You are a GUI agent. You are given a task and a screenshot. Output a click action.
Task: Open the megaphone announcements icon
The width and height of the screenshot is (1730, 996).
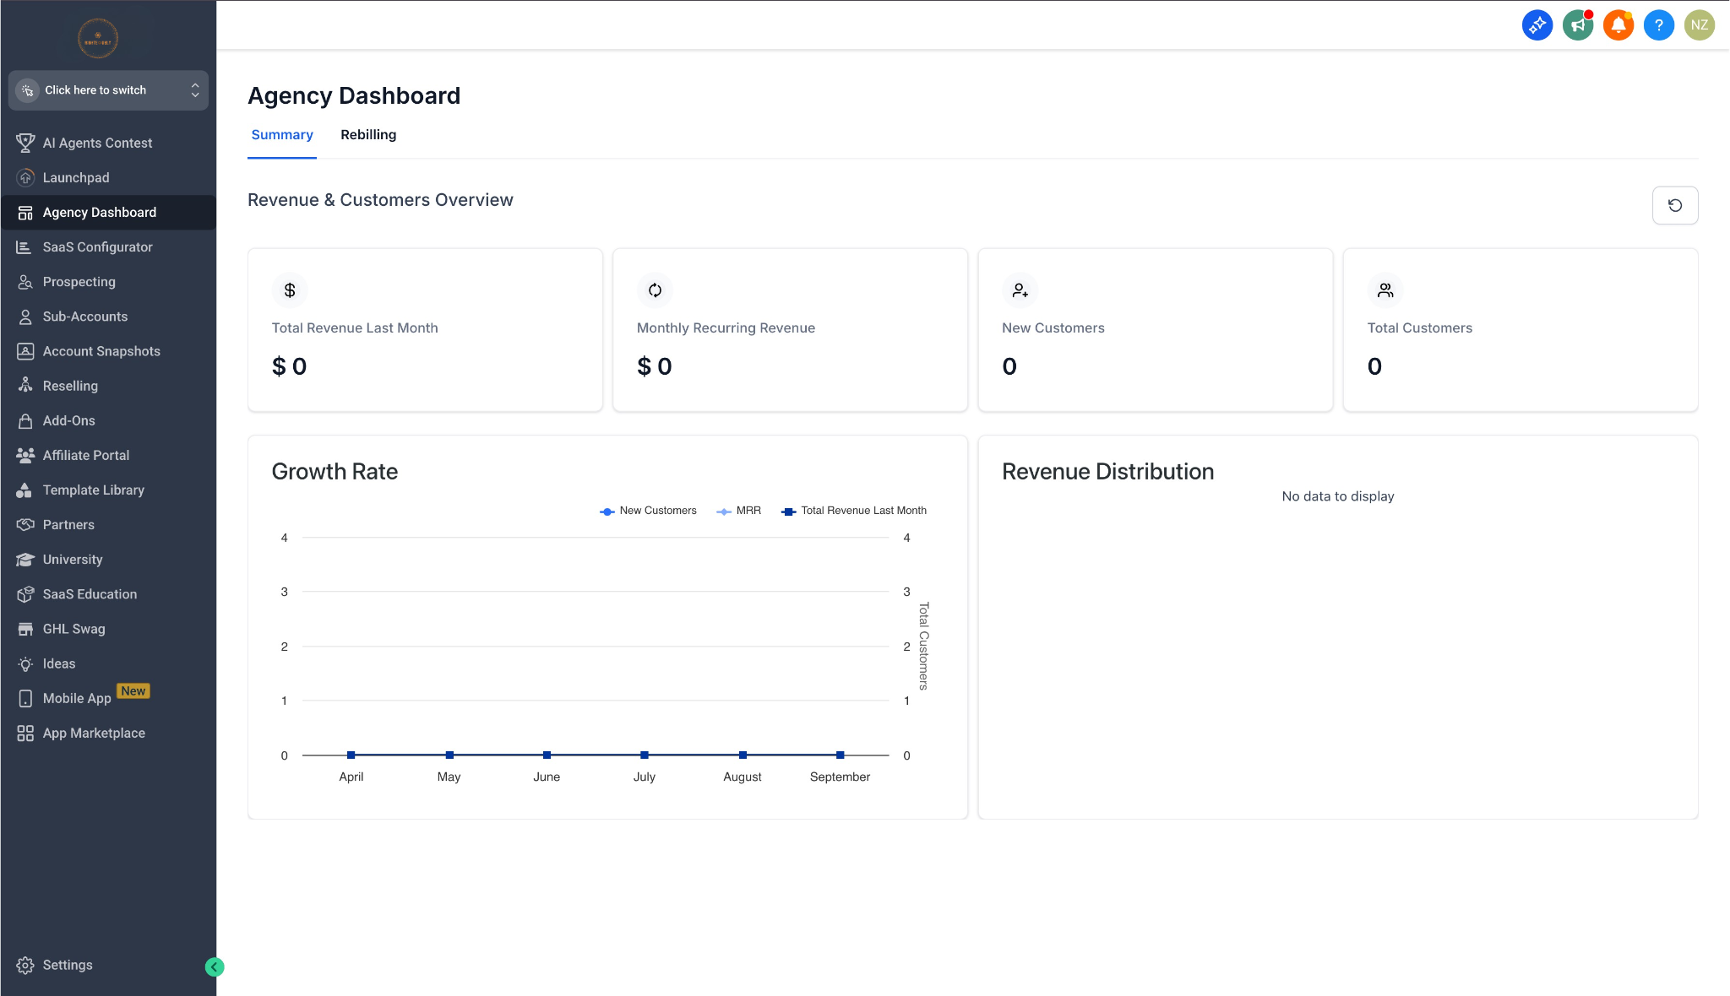pyautogui.click(x=1577, y=24)
